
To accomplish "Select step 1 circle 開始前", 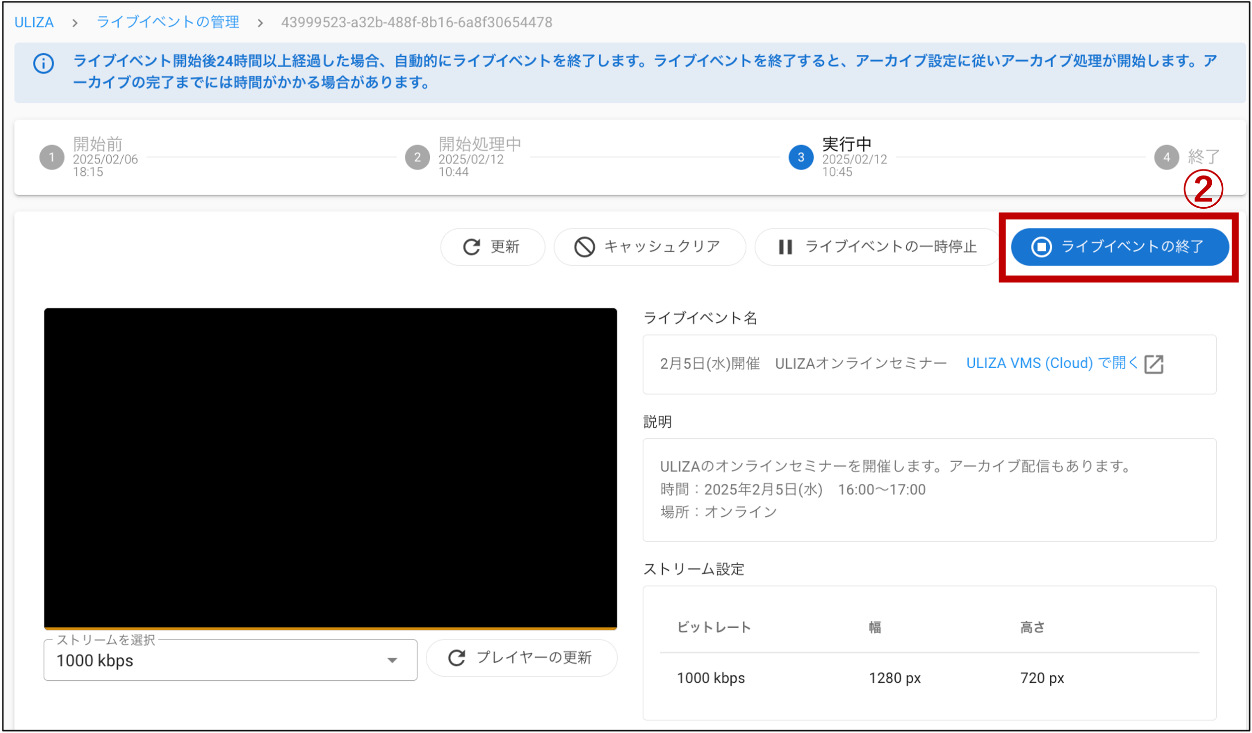I will [52, 158].
